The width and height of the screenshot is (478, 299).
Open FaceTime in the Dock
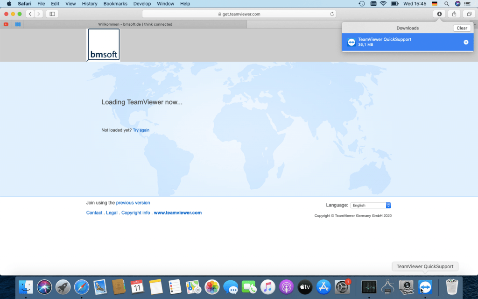point(249,287)
